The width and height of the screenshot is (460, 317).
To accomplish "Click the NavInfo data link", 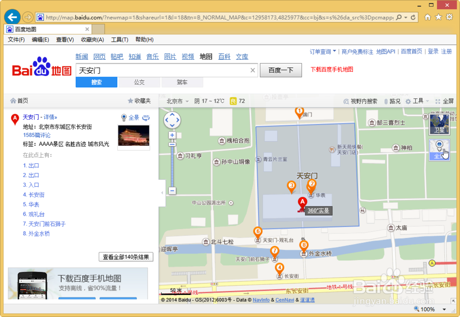I will click(x=261, y=300).
